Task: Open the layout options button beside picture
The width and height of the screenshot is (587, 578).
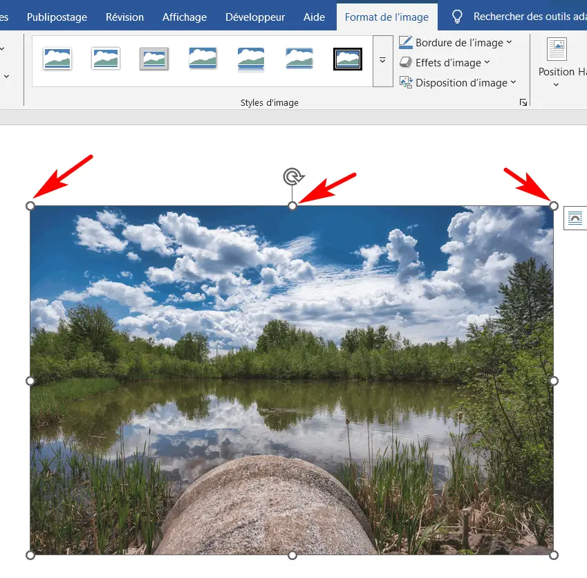Action: coord(575,218)
